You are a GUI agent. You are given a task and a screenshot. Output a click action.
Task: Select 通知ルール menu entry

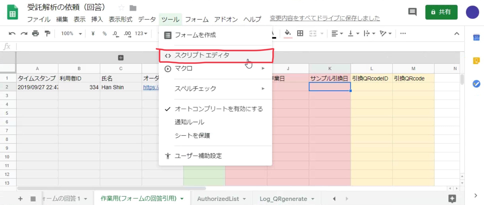point(215,122)
